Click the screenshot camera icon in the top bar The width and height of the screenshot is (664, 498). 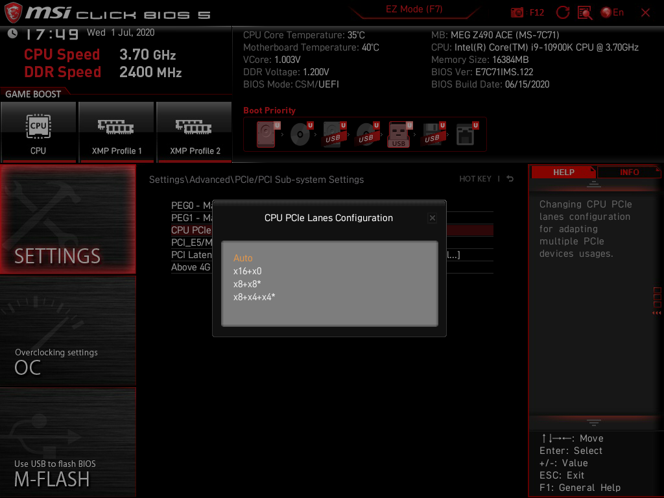(517, 12)
